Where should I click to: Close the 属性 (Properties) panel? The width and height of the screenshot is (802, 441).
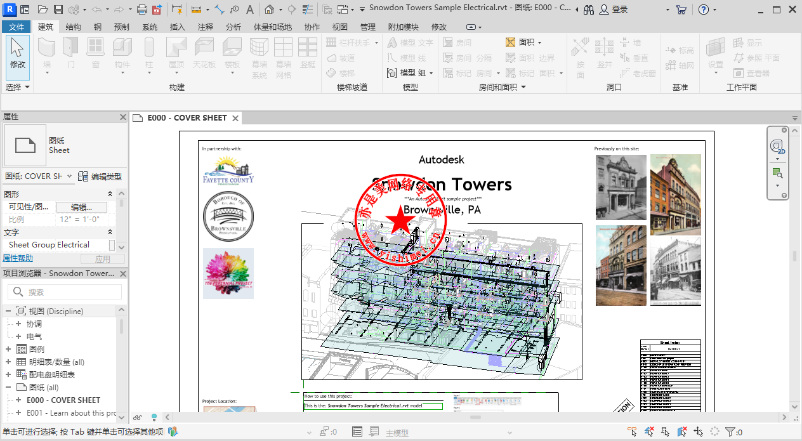[x=123, y=117]
